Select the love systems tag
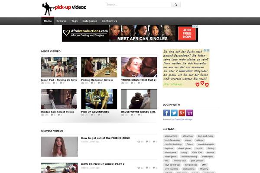 pos(171,169)
